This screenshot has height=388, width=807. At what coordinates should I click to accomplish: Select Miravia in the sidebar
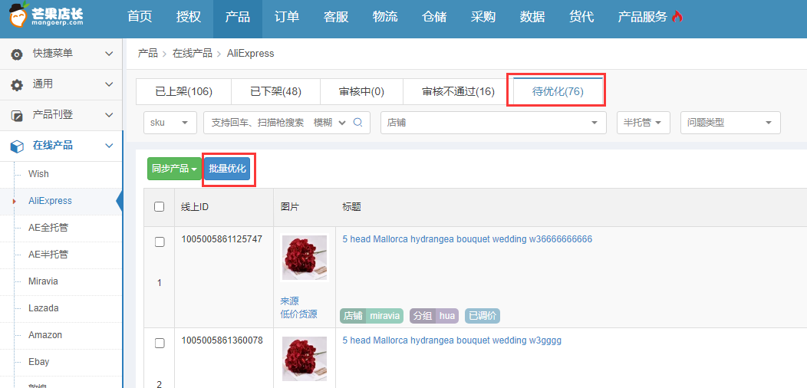tap(43, 281)
